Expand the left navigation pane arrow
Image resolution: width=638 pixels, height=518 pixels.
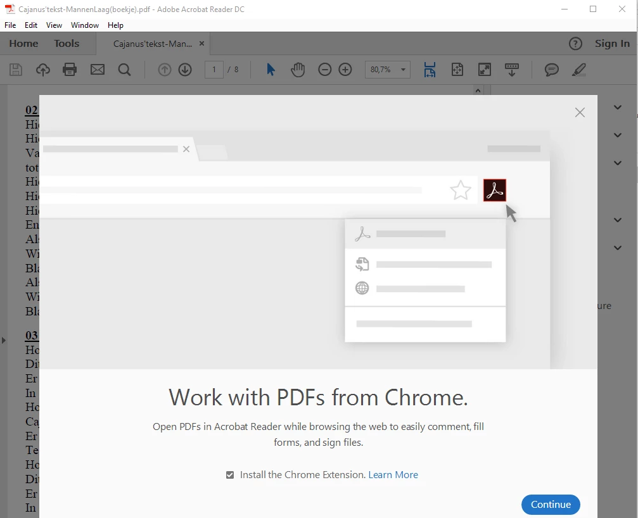tap(4, 340)
